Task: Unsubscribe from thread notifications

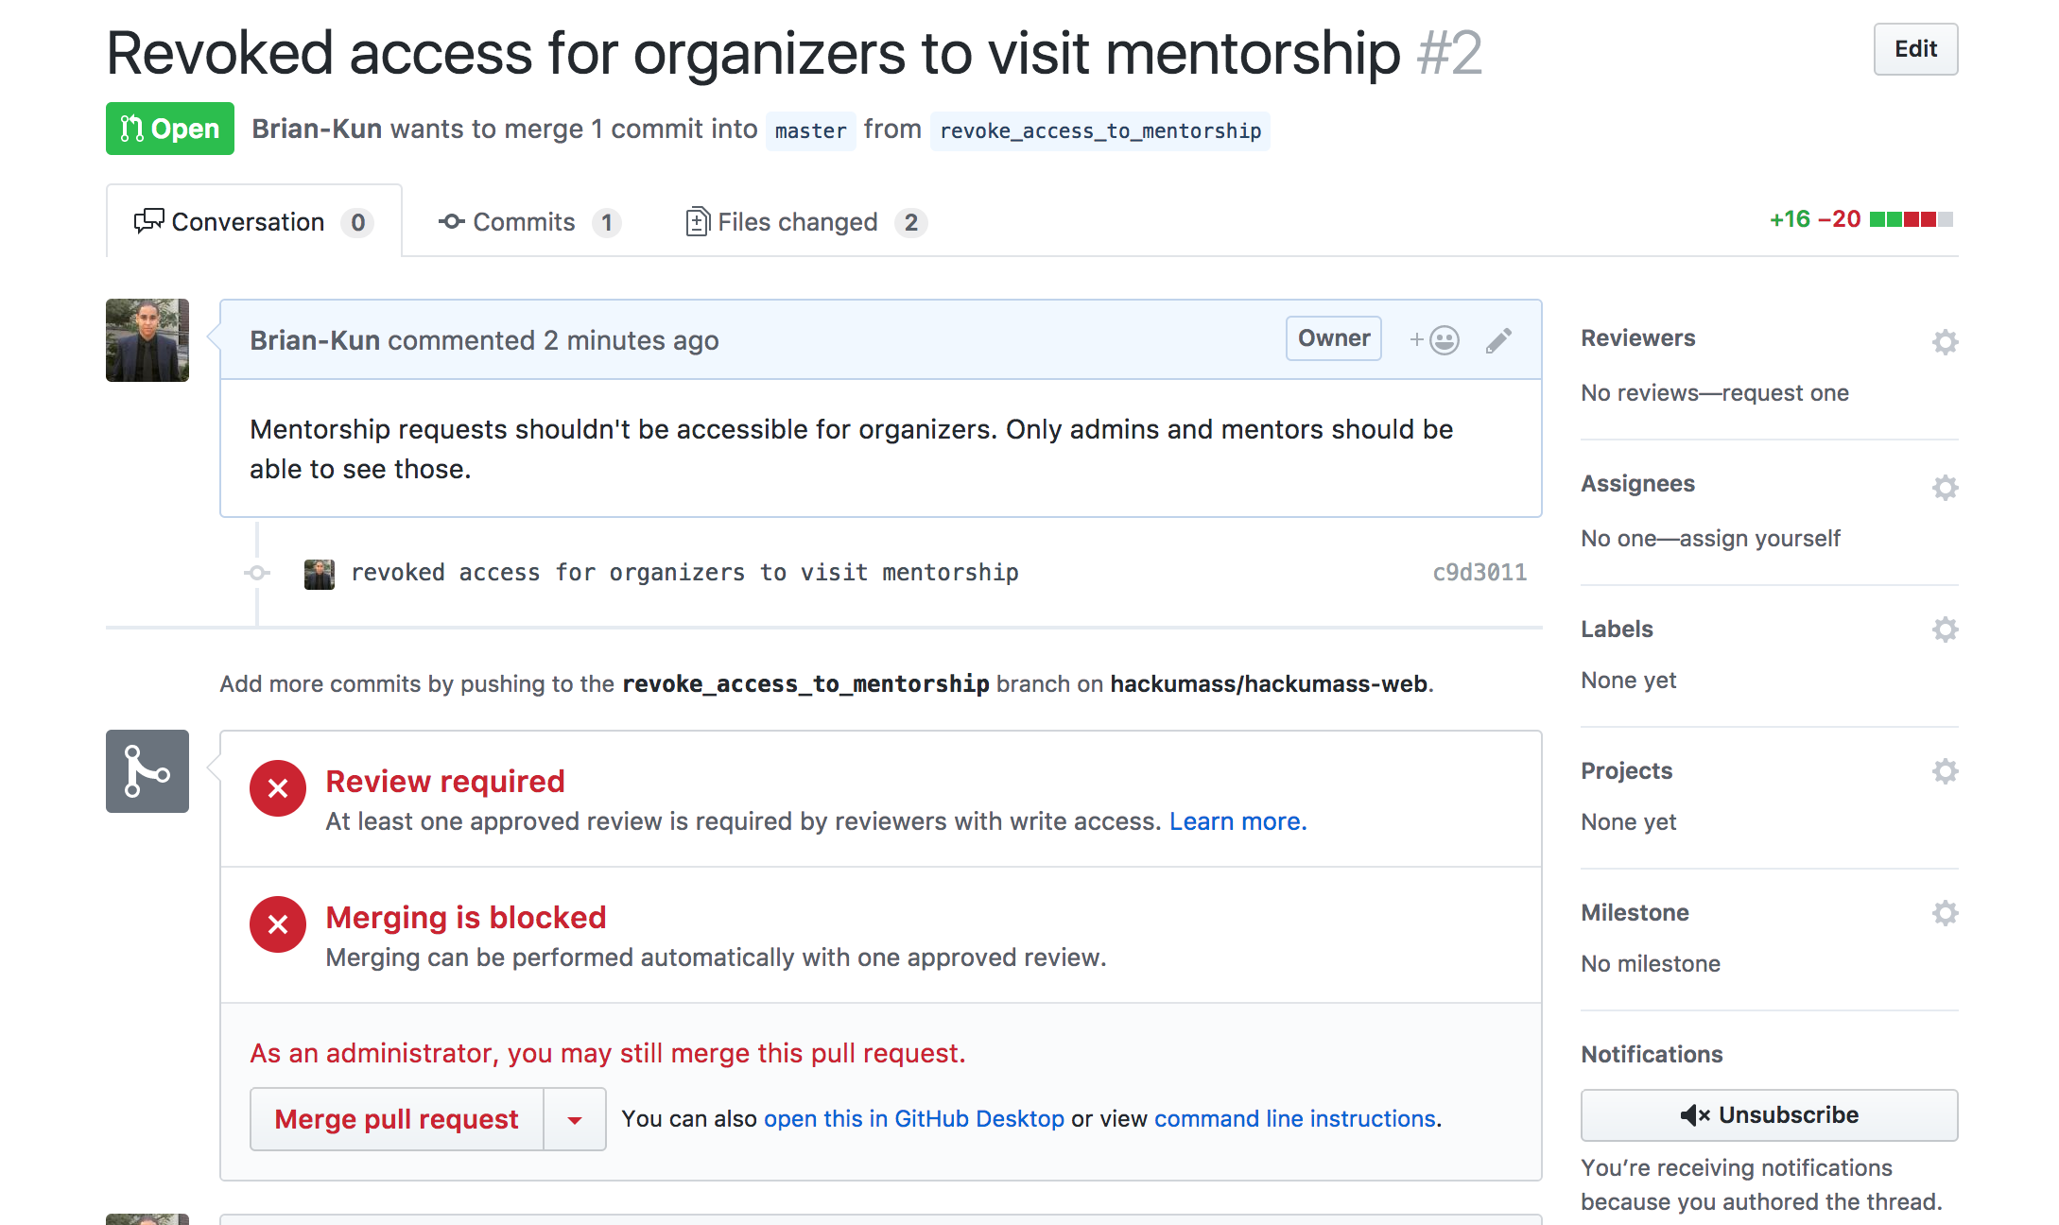Action: point(1769,1115)
